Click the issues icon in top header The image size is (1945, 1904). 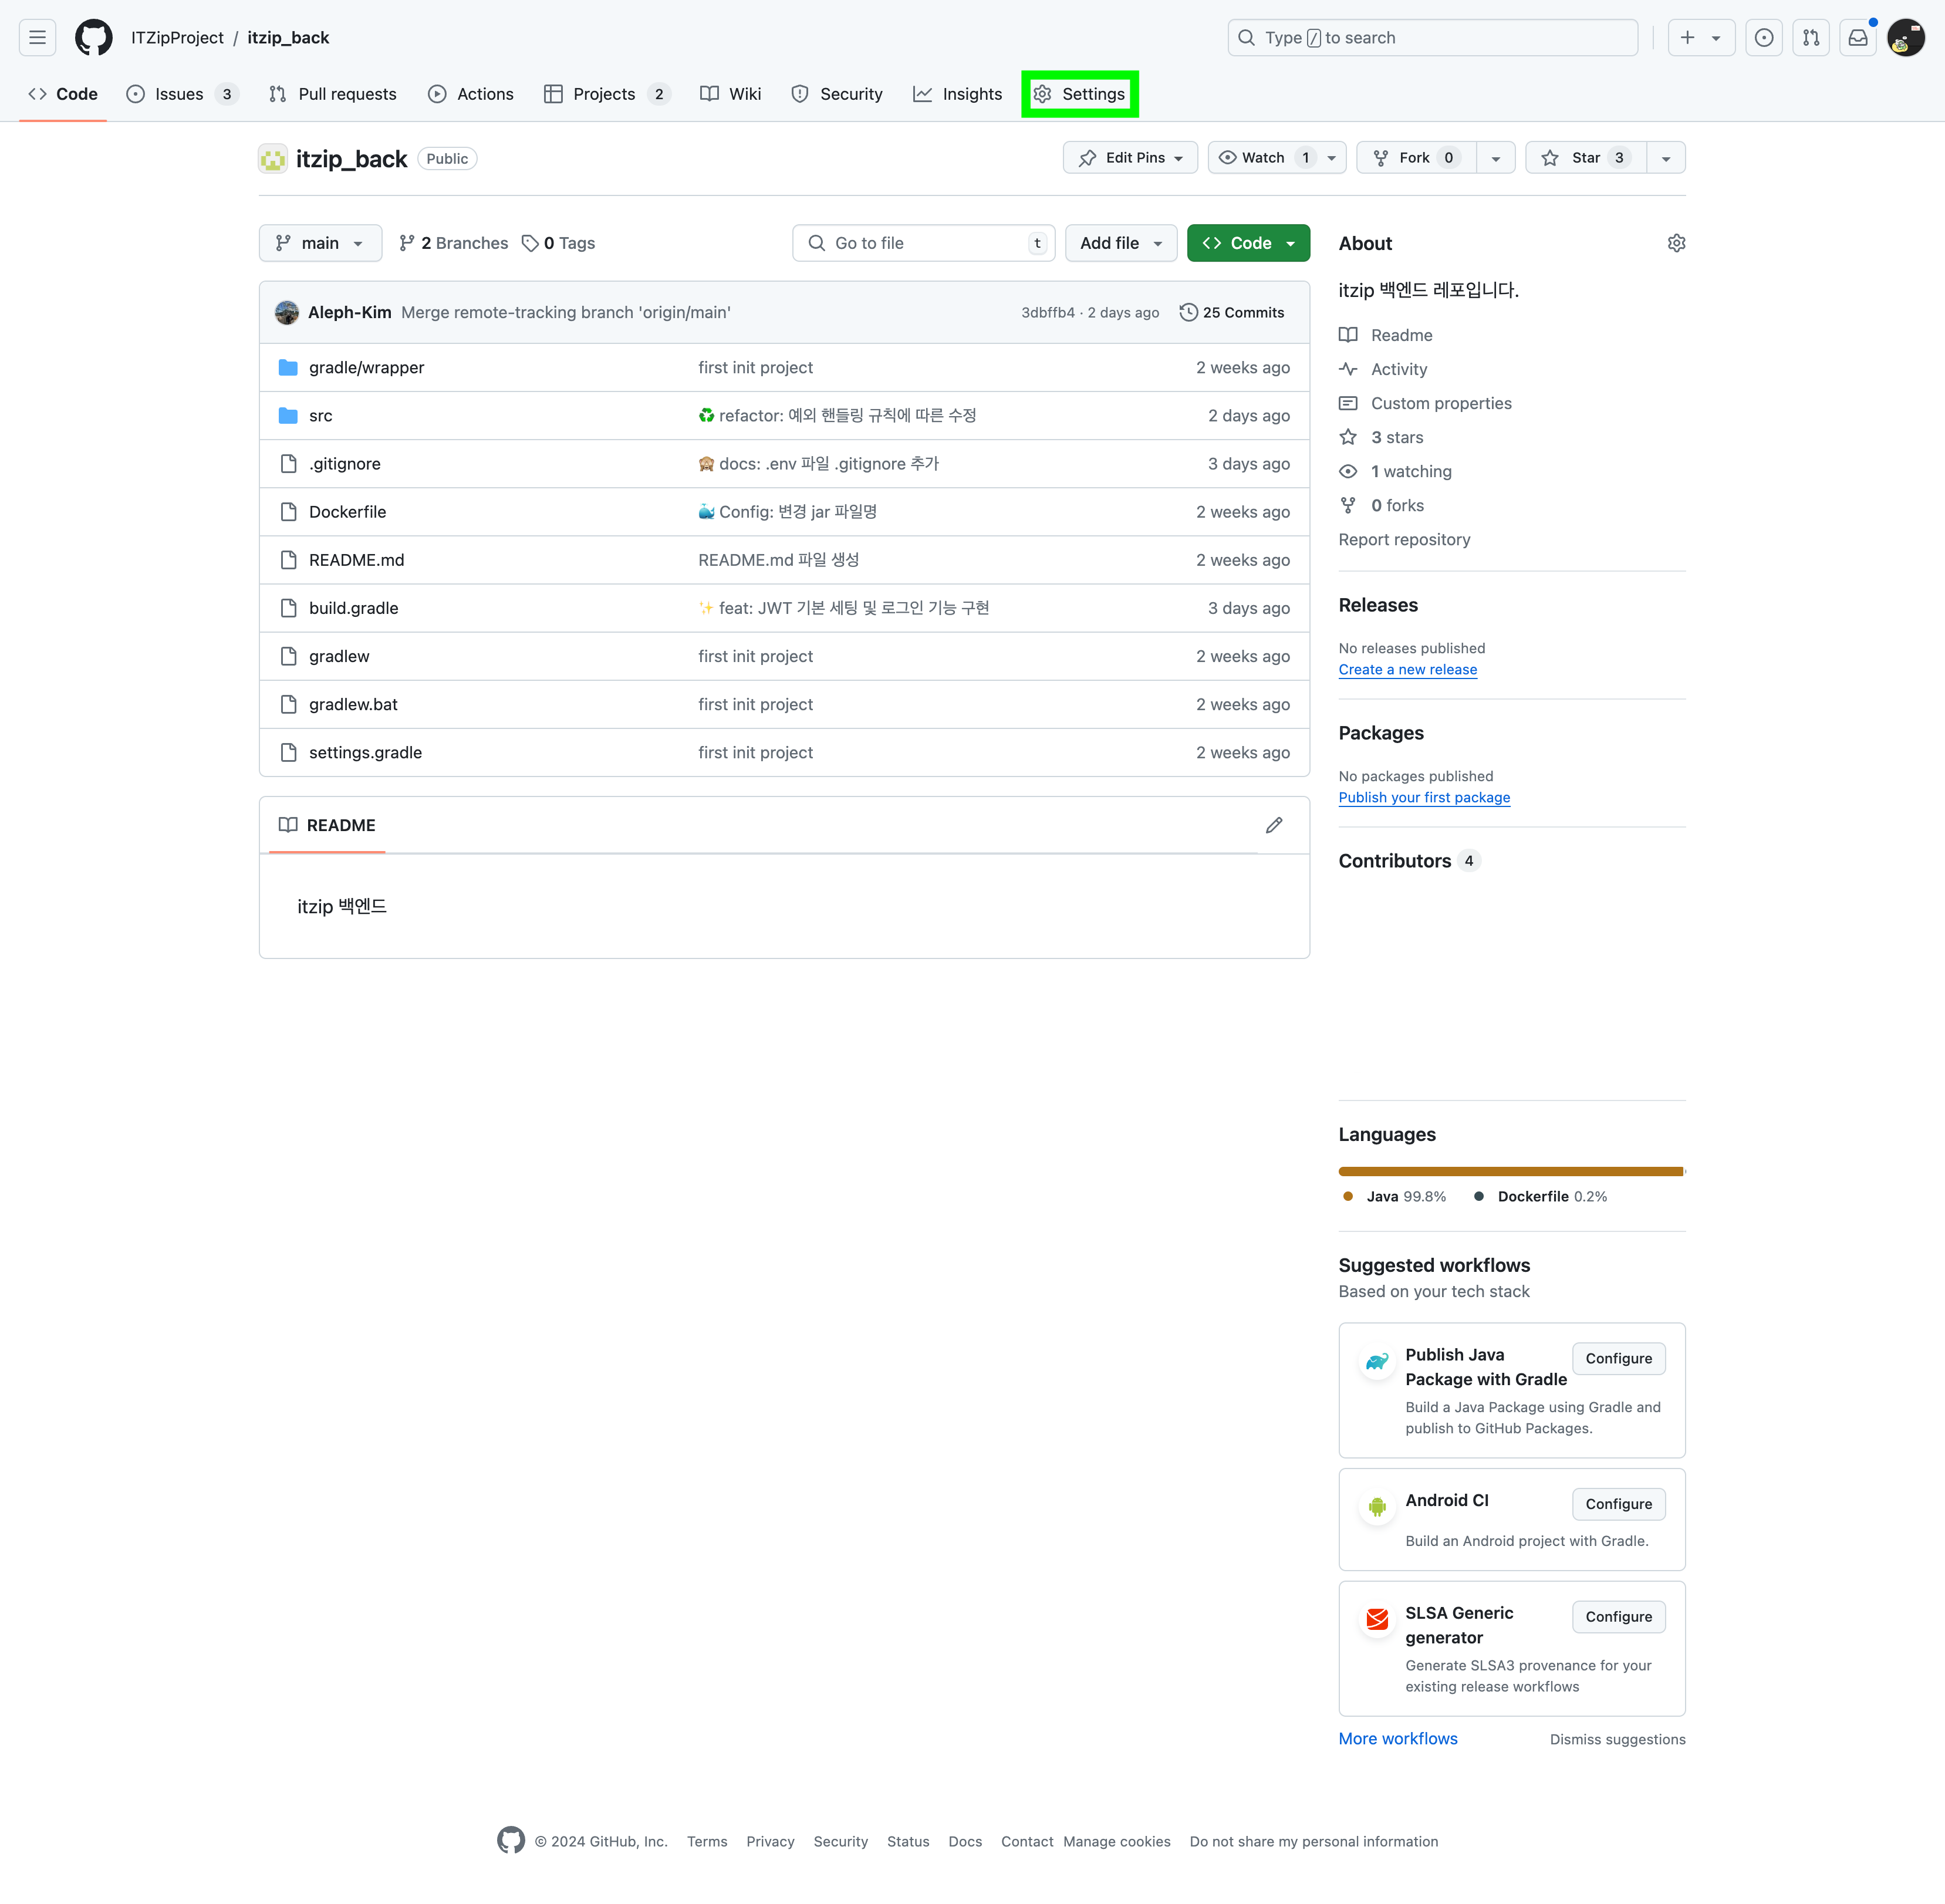click(1763, 38)
